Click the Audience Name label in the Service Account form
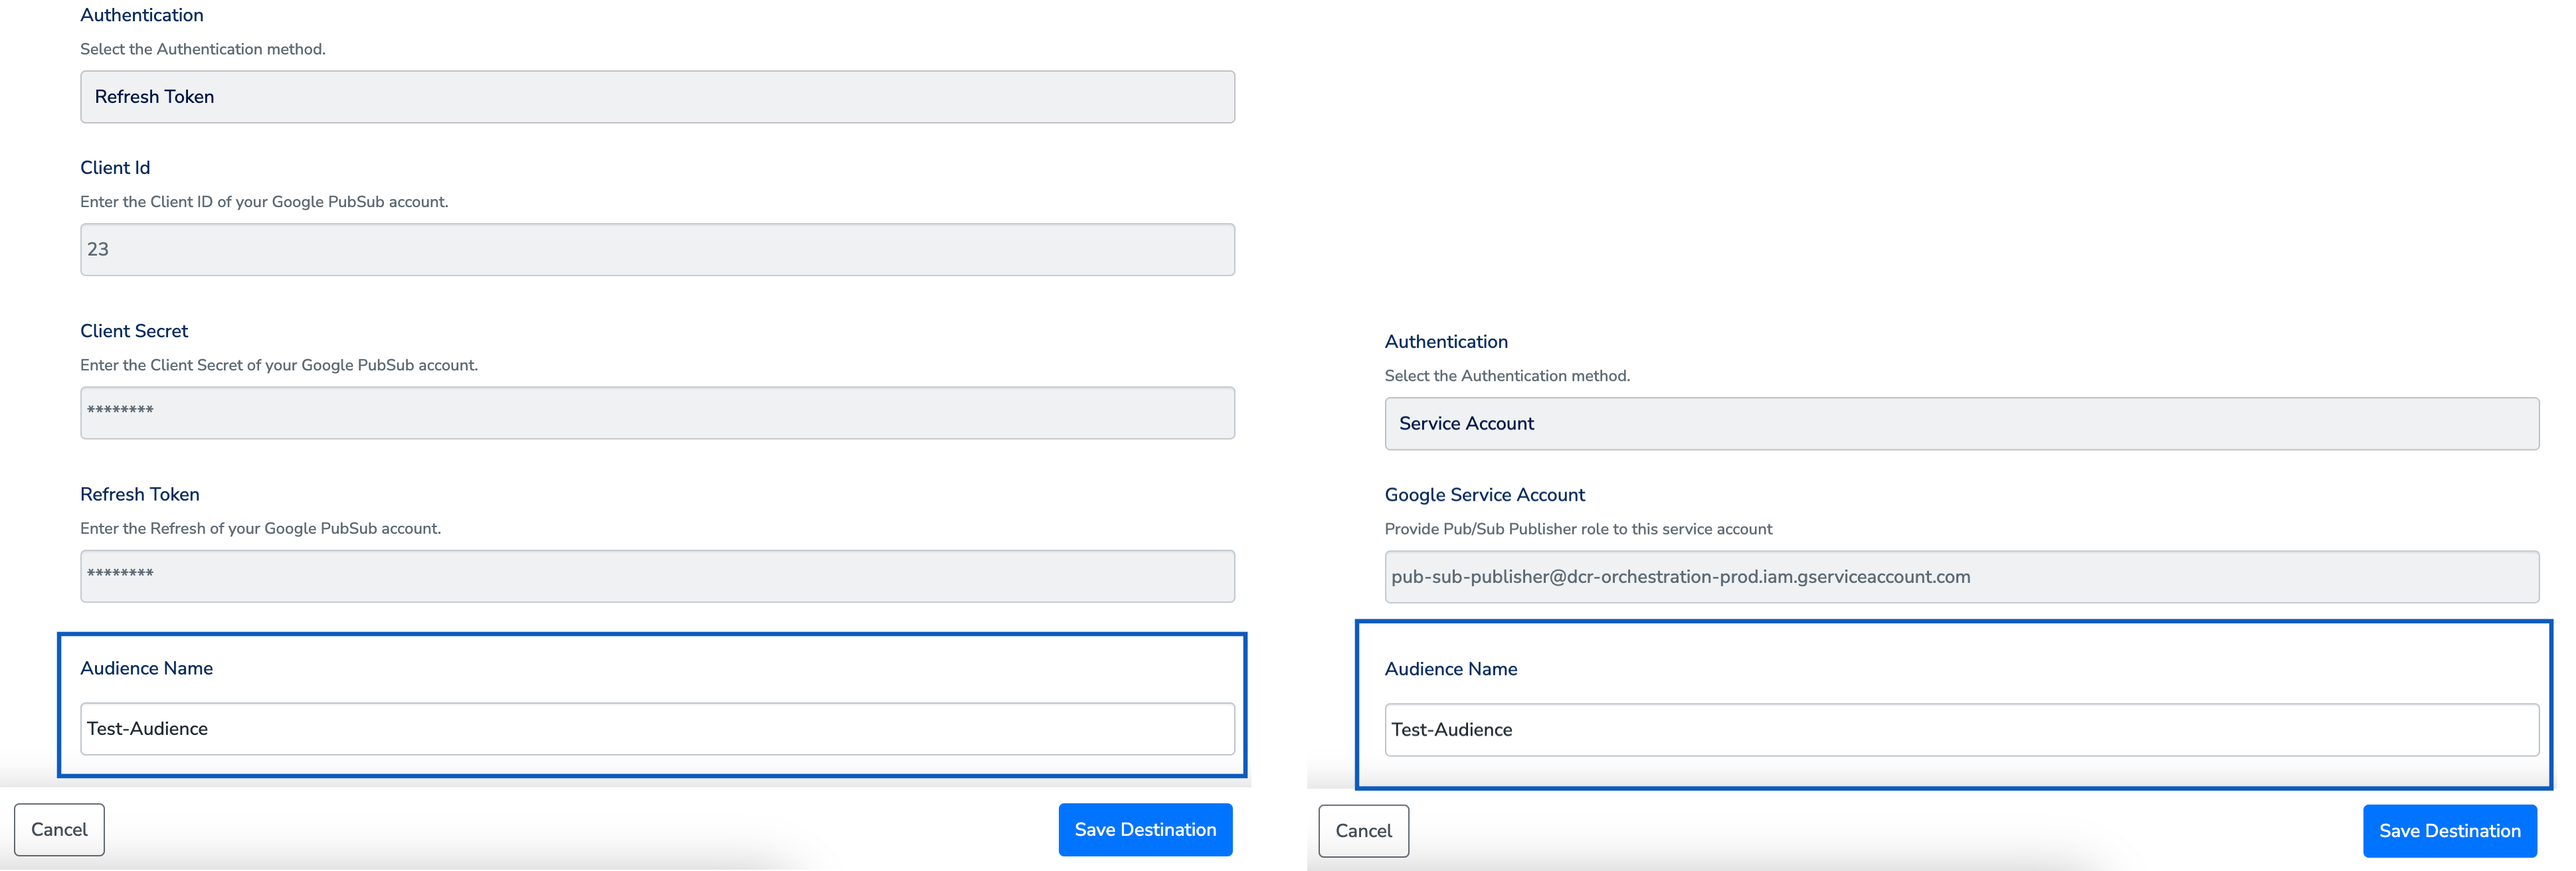The width and height of the screenshot is (2576, 871). point(1450,669)
